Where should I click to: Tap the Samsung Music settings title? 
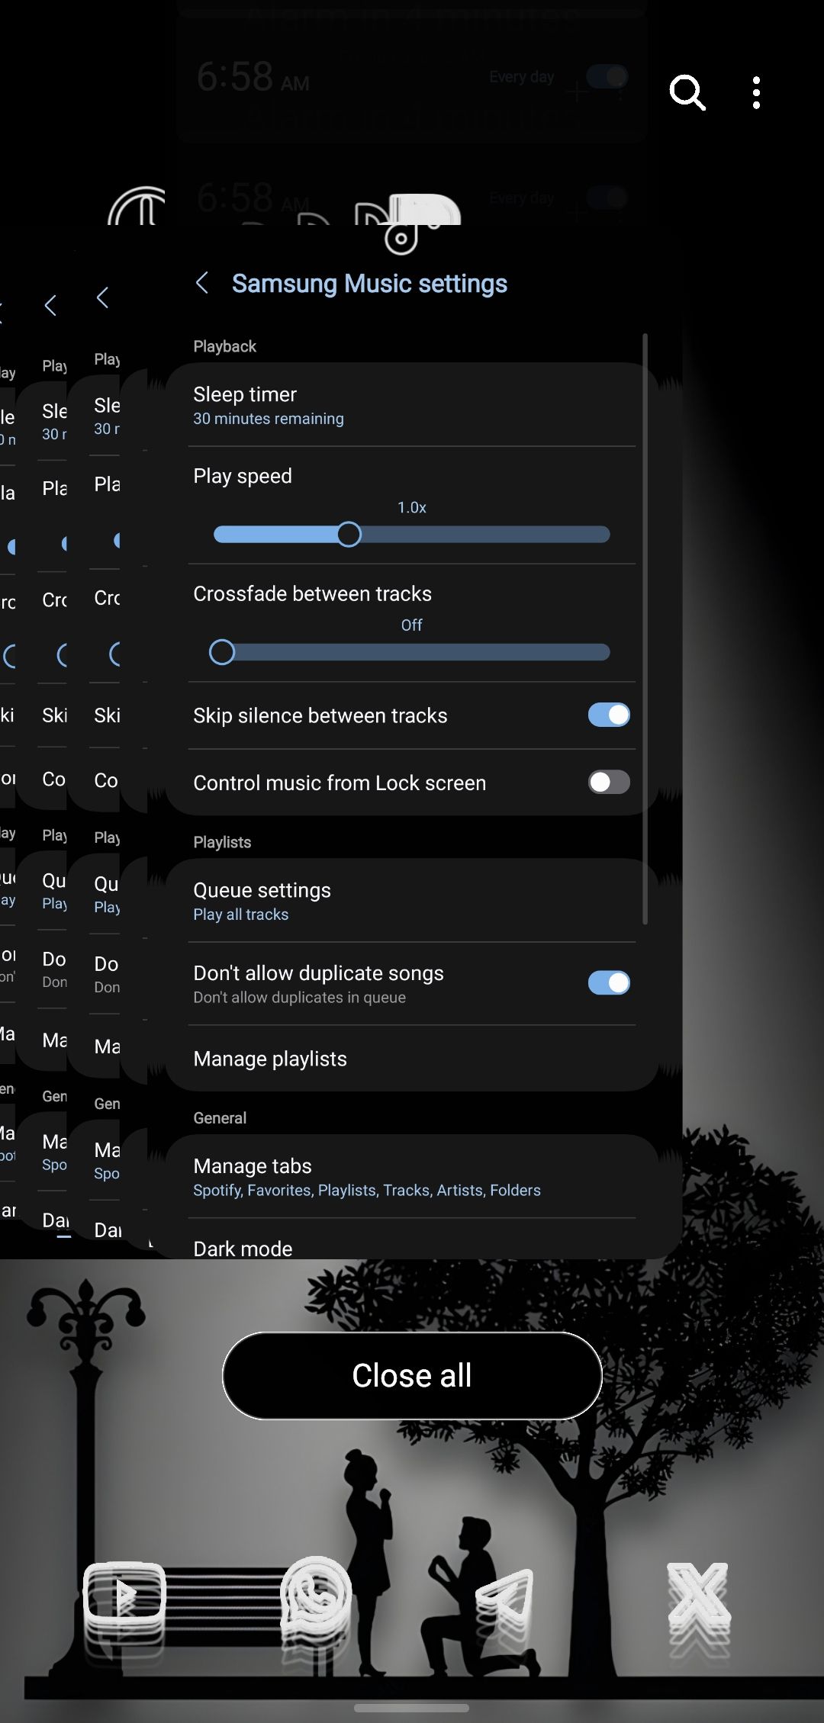(369, 284)
